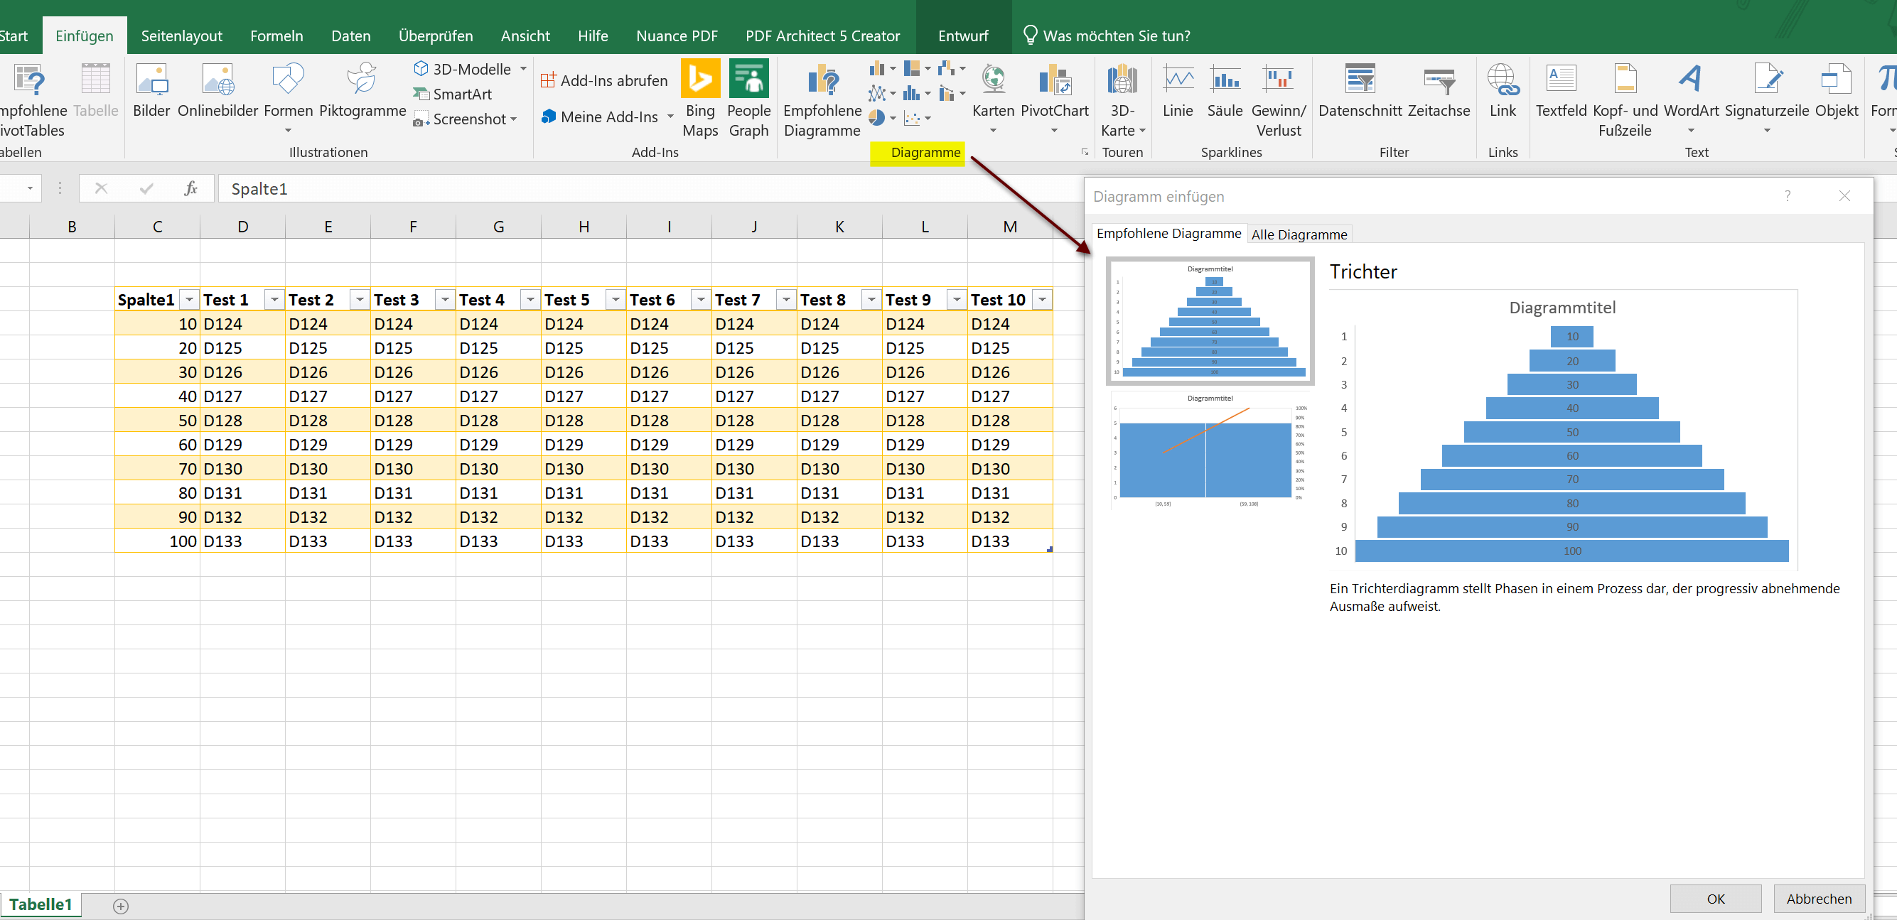Click the SmartArt button
The height and width of the screenshot is (920, 1897).
pos(453,94)
